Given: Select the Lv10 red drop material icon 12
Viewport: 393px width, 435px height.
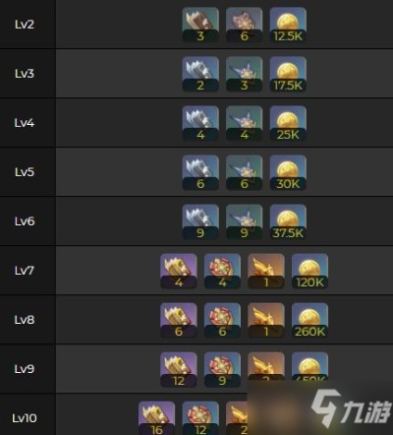Looking at the screenshot, I should pos(200,418).
